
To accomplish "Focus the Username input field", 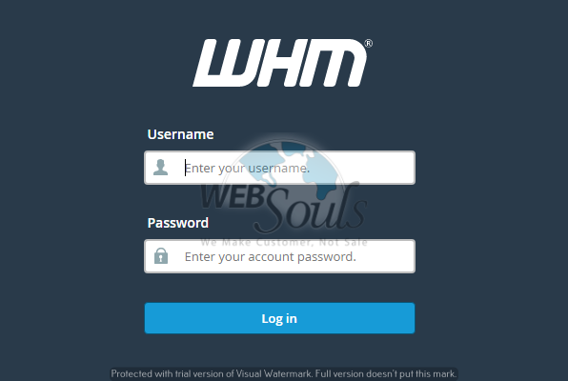I will point(279,168).
